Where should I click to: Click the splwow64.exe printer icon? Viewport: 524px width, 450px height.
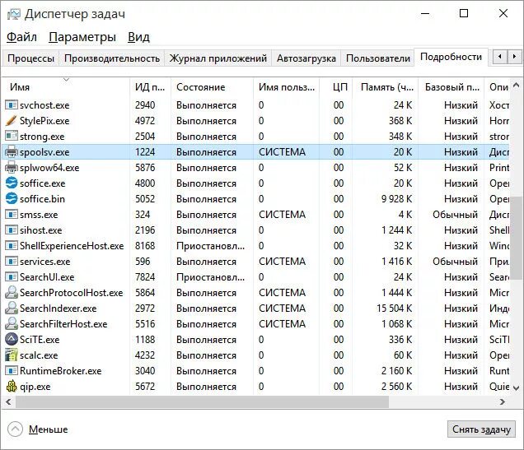(x=11, y=168)
